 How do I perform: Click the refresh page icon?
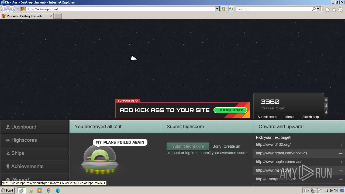(231, 9)
